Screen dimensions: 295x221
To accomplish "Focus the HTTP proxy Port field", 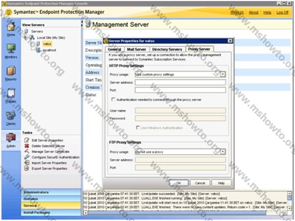I will [180, 90].
